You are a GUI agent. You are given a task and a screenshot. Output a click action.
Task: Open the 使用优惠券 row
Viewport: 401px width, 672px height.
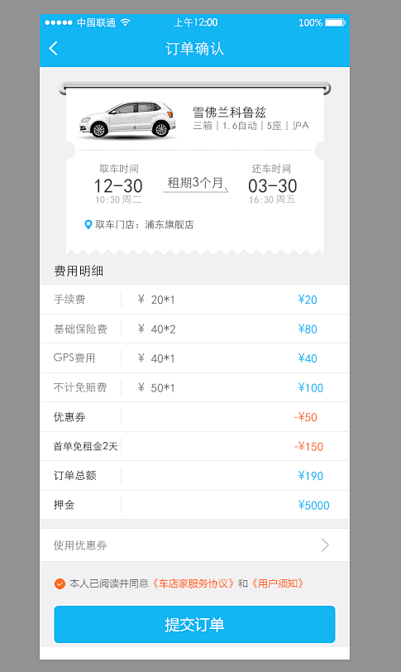coord(195,545)
